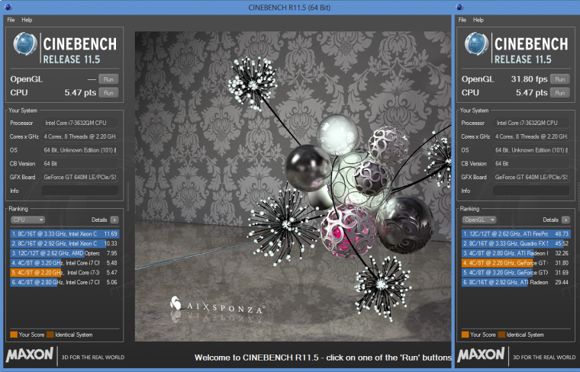
Task: Click CB Version field in left window
Action: point(80,164)
